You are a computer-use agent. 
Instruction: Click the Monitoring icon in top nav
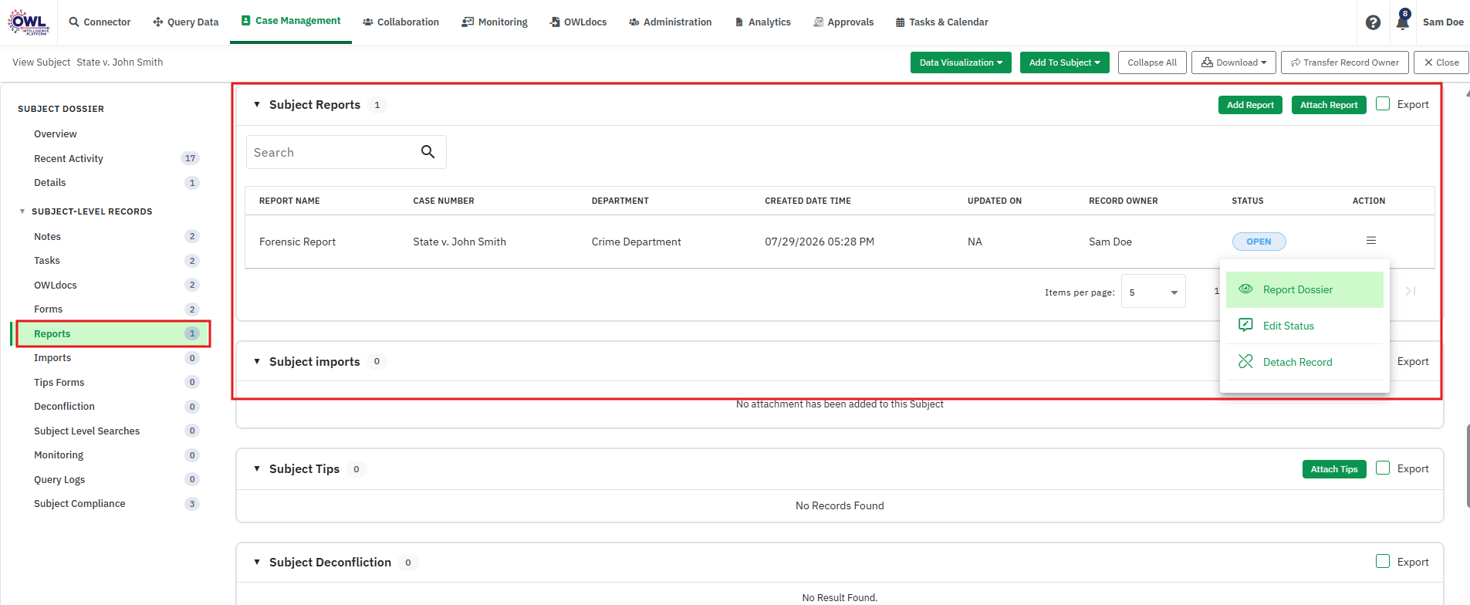[468, 22]
